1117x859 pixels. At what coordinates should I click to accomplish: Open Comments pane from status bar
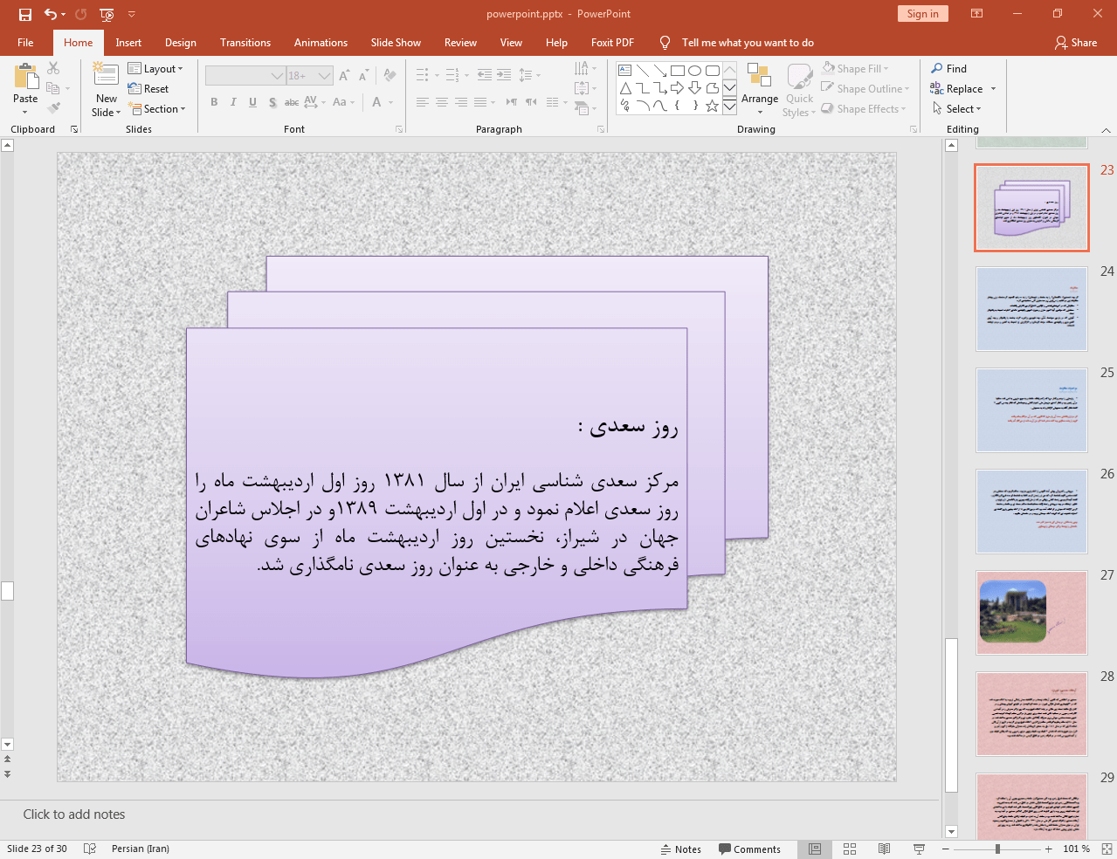pos(749,849)
